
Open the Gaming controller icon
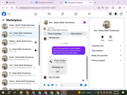(89, 14)
